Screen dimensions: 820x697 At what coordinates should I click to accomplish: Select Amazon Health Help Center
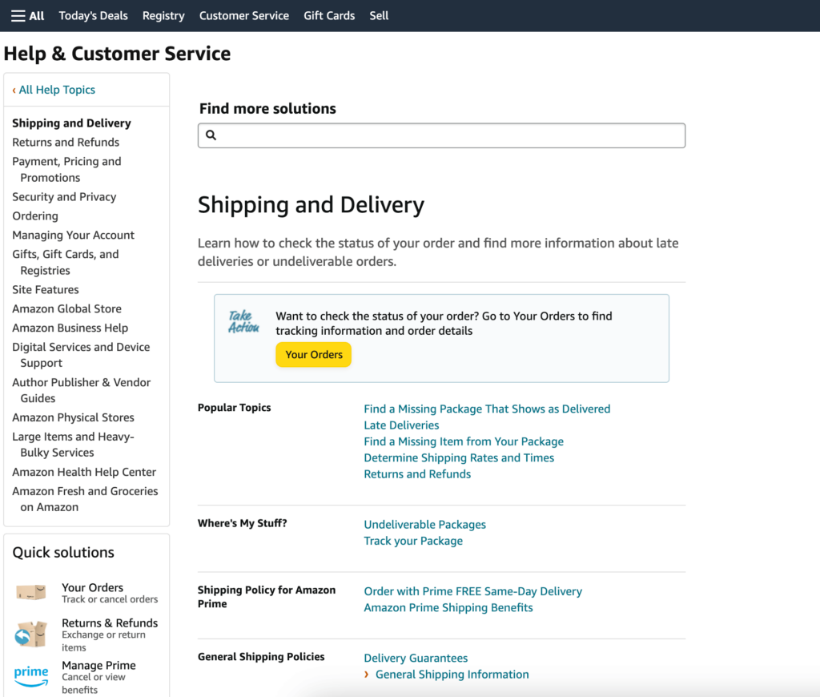tap(84, 472)
